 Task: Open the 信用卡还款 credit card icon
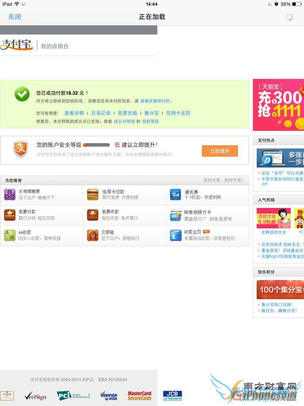point(93,195)
